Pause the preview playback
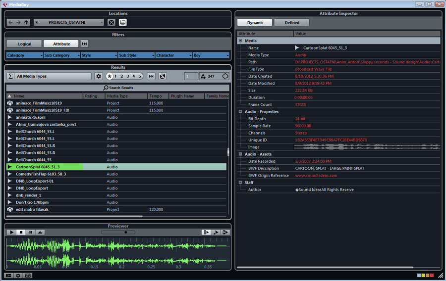 [x=30, y=232]
